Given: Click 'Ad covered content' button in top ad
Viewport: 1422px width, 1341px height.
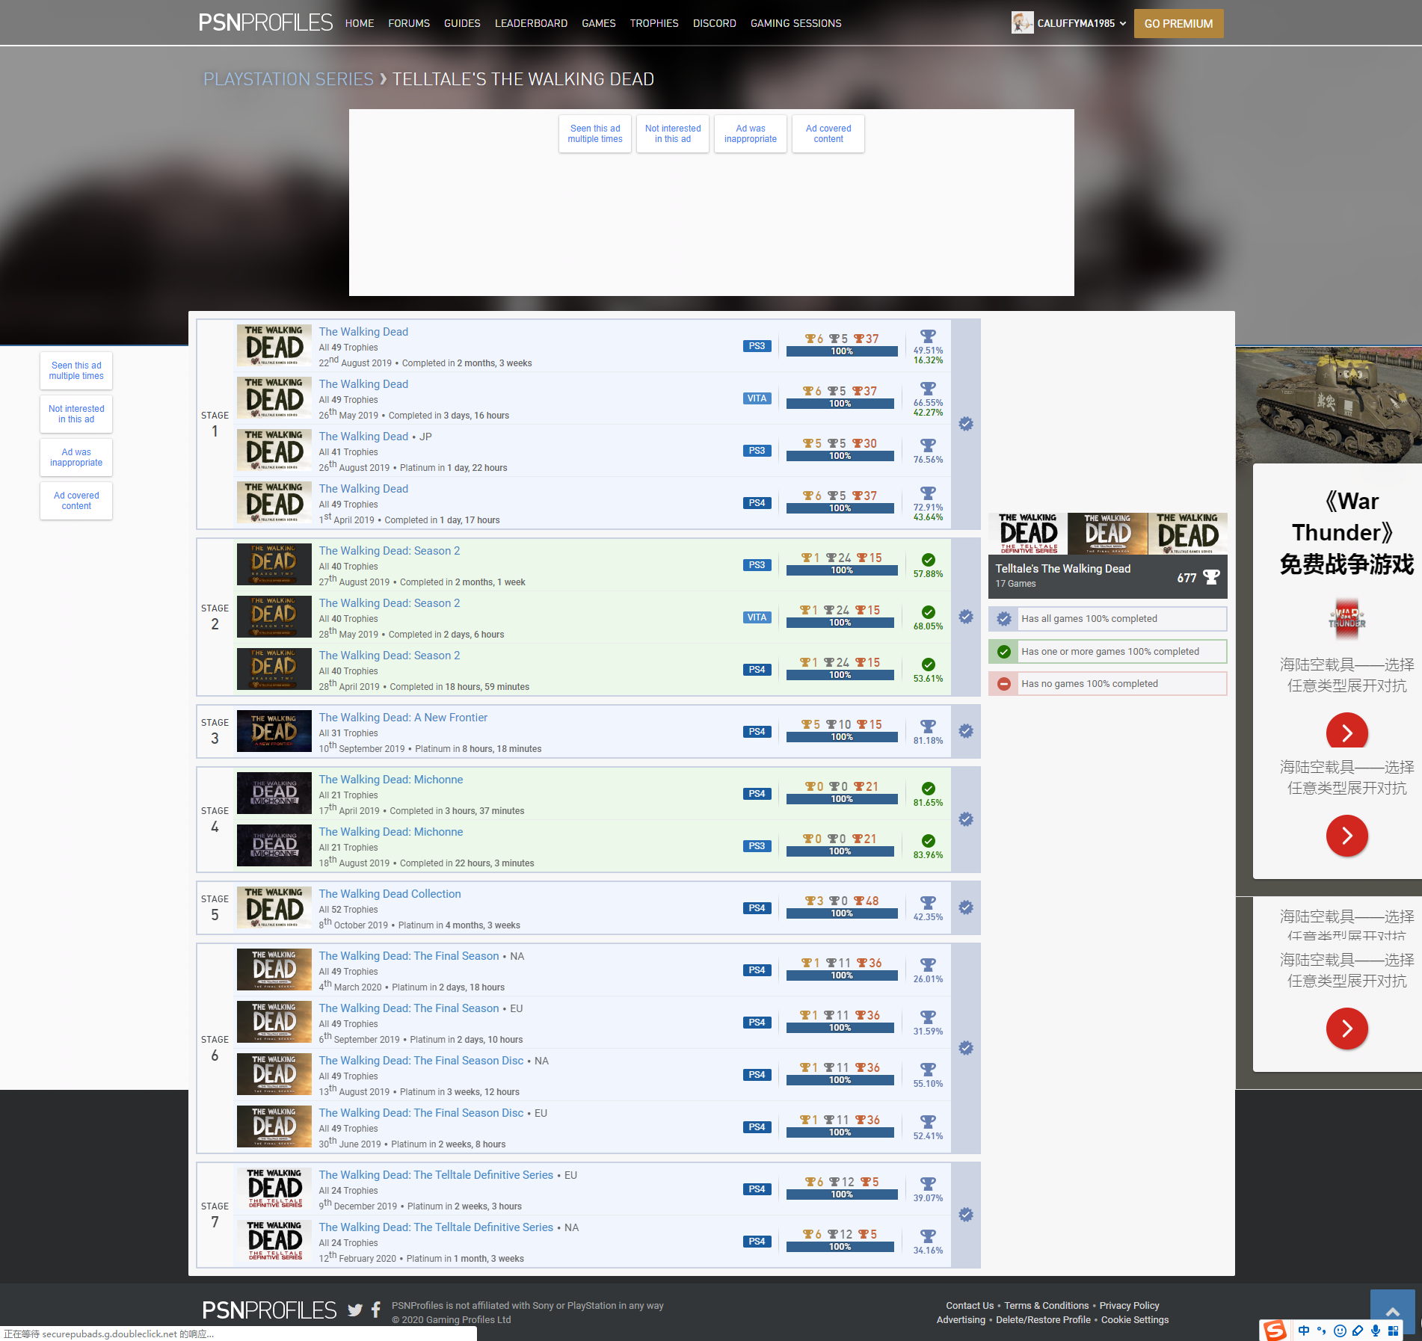Looking at the screenshot, I should (x=828, y=134).
